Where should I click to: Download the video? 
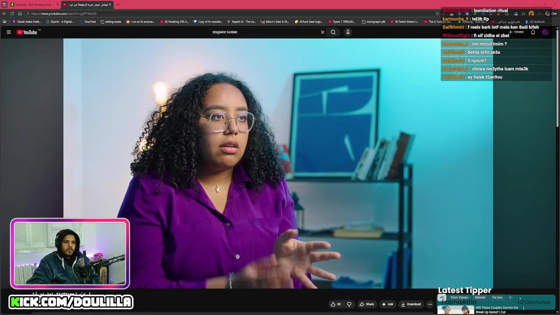pos(411,304)
